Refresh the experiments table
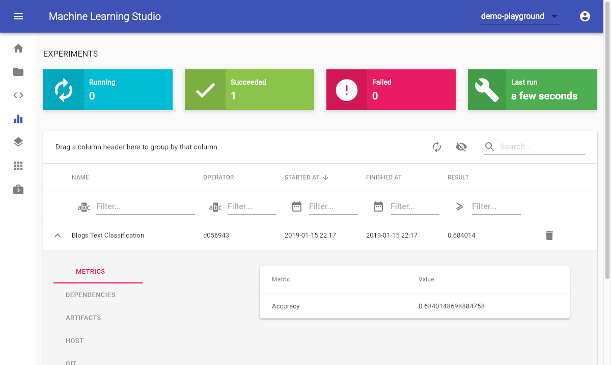The image size is (611, 365). [437, 147]
